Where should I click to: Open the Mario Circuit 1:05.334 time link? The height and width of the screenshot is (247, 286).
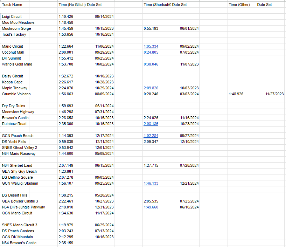coord(151,46)
